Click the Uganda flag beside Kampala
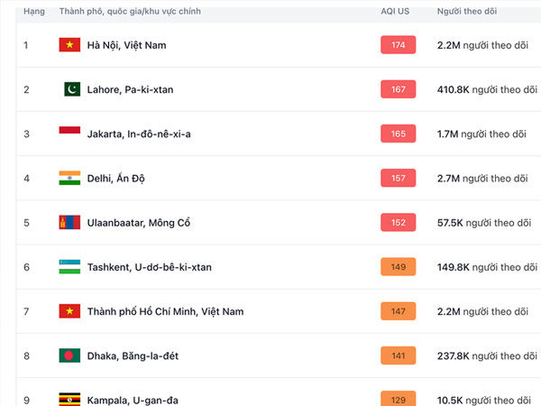 pos(69,399)
